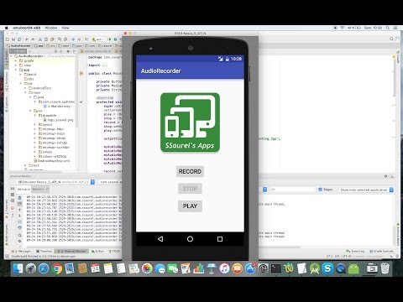Viewport: 403px width, 302px height.
Task: Open the Show only selected application dropdown
Action: [366, 190]
